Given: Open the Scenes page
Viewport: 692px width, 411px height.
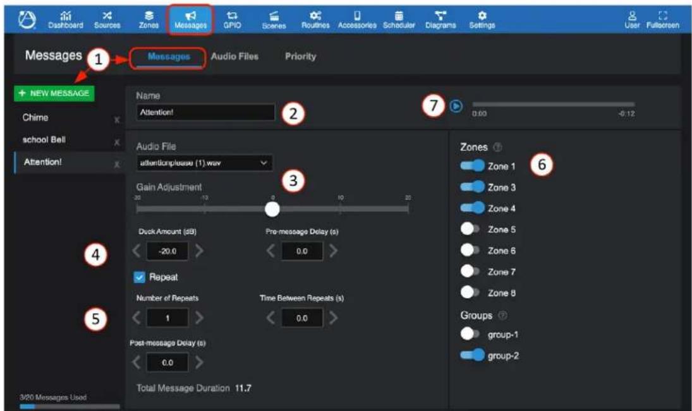Looking at the screenshot, I should 274,20.
